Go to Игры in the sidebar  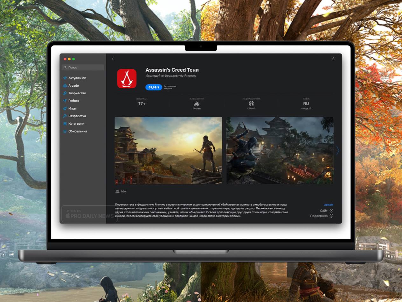click(x=72, y=109)
